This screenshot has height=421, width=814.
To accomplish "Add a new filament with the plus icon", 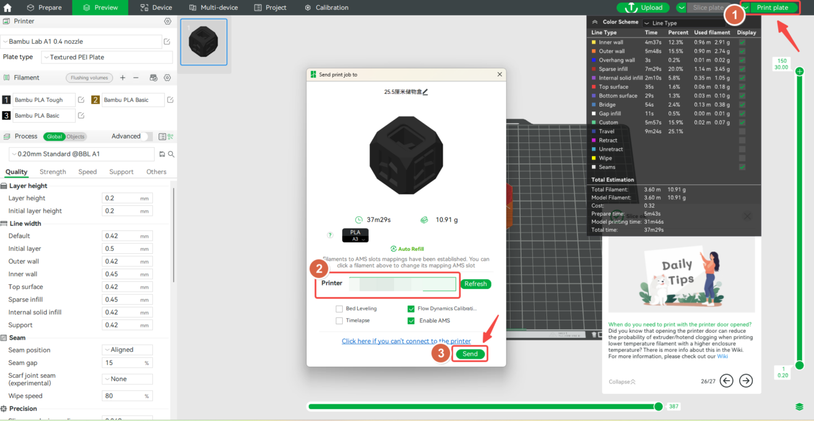I will click(x=123, y=78).
